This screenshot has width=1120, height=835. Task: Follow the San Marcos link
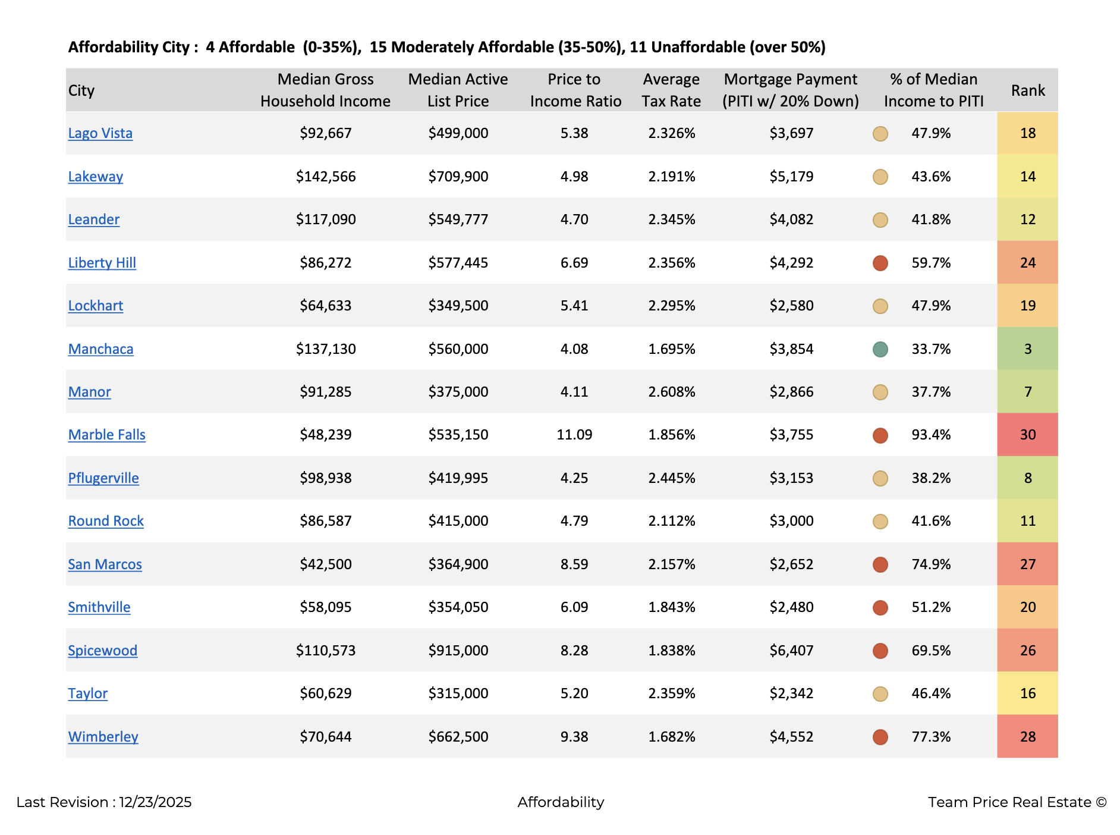105,564
